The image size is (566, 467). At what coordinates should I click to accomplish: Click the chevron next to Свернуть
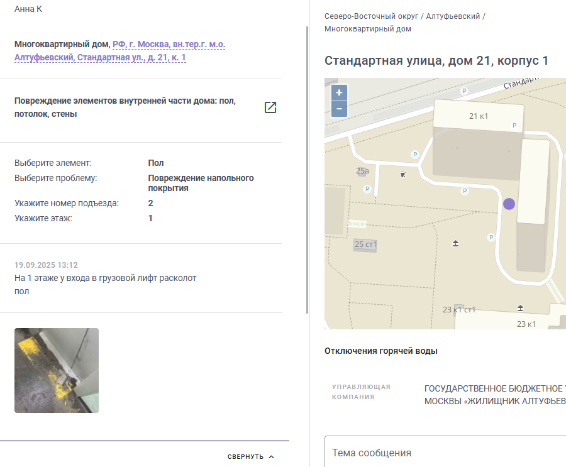coord(272,456)
